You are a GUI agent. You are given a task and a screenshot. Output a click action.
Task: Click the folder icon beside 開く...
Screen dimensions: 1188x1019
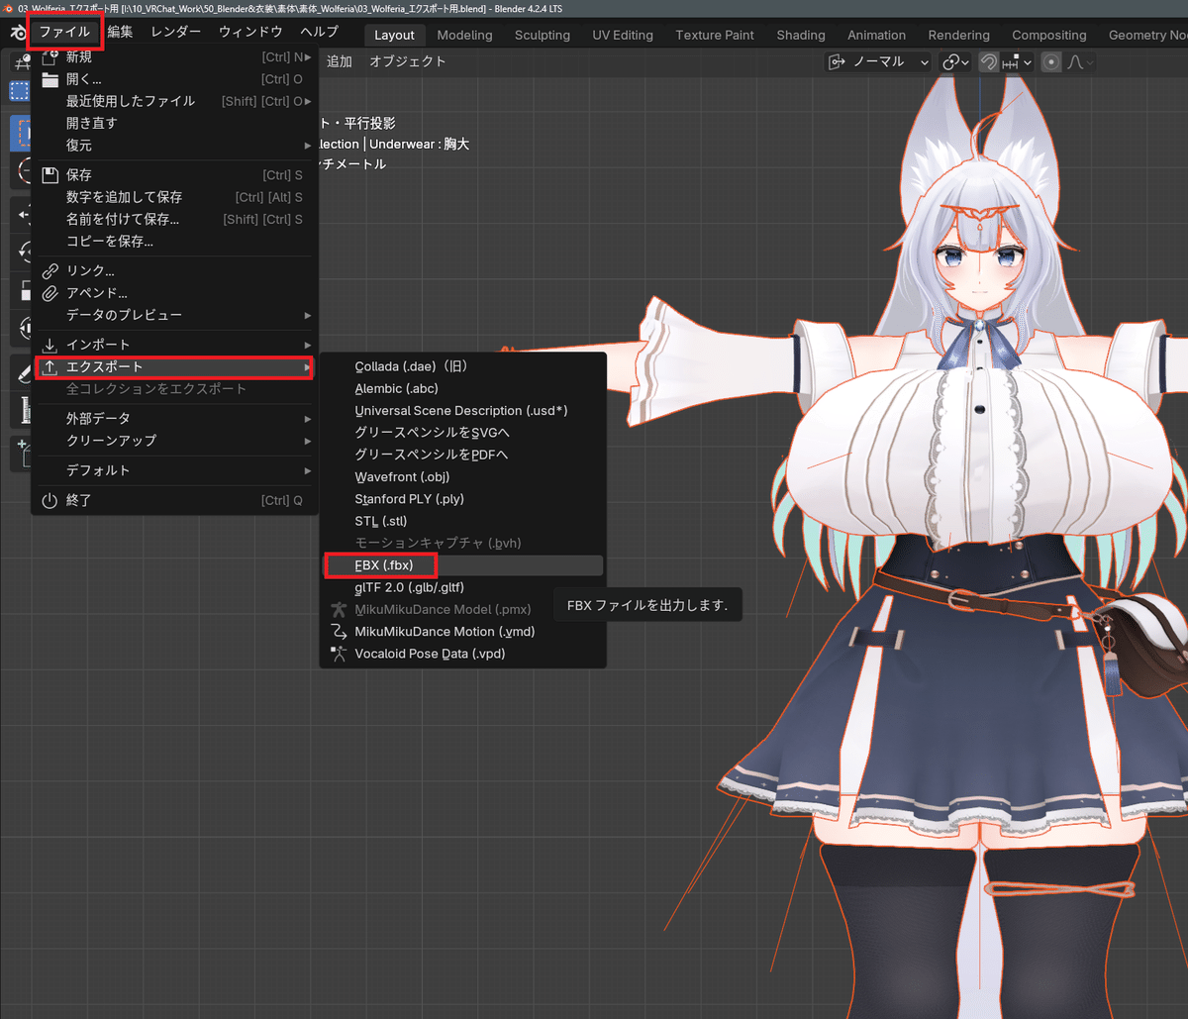tap(49, 79)
